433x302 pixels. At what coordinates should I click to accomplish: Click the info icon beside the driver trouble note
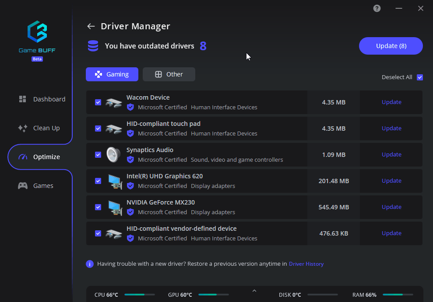[x=90, y=264]
